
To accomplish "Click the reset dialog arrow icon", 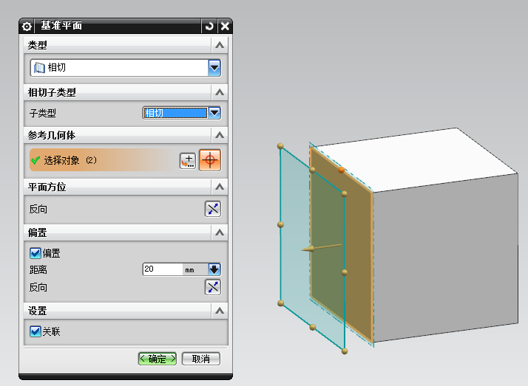I will [x=209, y=26].
